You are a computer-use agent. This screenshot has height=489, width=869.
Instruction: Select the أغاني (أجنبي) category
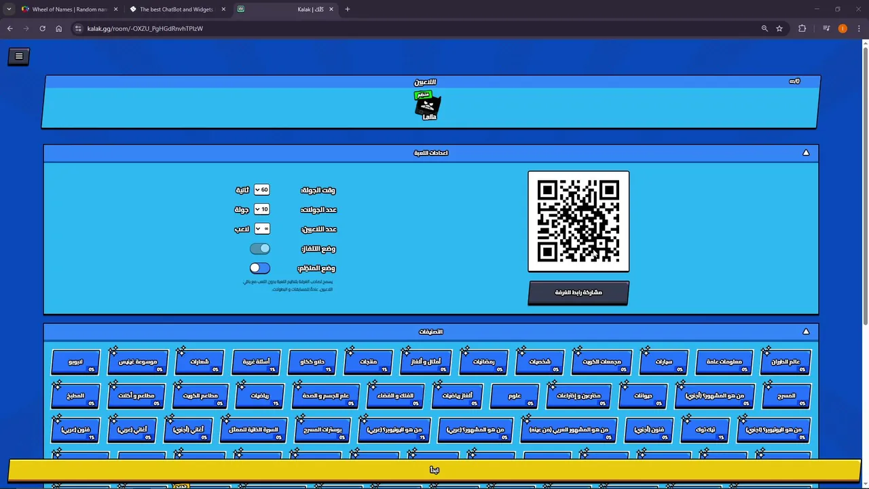(x=188, y=430)
